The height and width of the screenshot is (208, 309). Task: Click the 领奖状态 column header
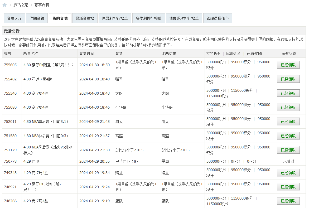point(289,54)
